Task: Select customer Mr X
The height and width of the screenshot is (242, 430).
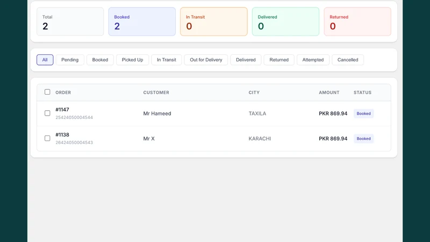Action: click(x=149, y=139)
